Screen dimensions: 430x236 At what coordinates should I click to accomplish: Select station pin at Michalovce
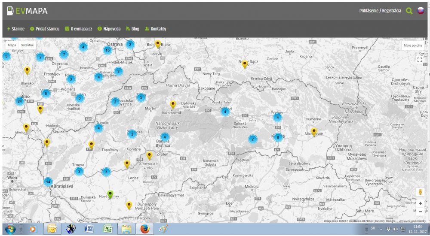[x=314, y=132]
